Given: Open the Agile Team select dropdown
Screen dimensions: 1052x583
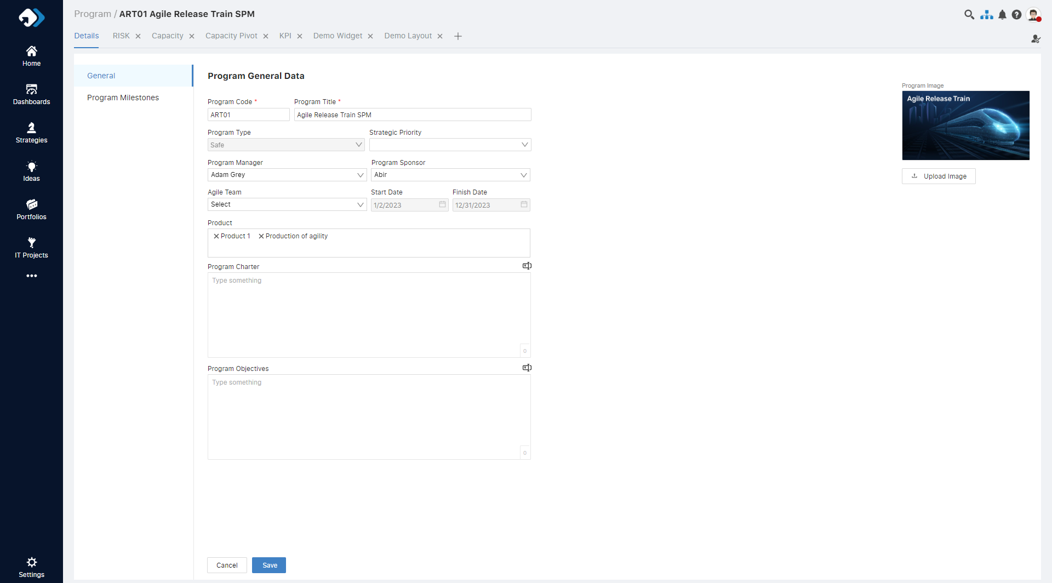Looking at the screenshot, I should click(x=360, y=204).
